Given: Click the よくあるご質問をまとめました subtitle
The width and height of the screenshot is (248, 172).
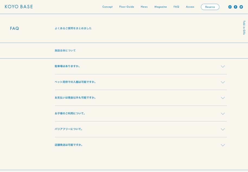Looking at the screenshot, I should (x=73, y=28).
